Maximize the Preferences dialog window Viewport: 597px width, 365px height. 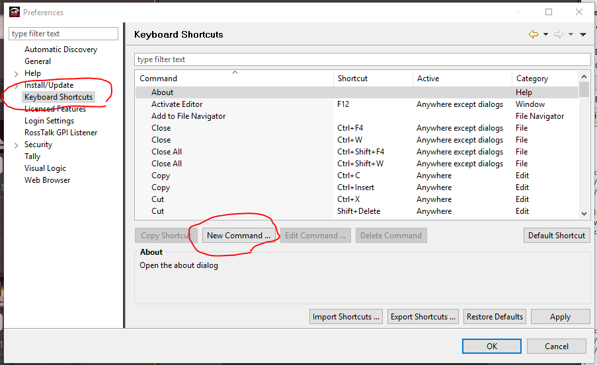[x=549, y=12]
